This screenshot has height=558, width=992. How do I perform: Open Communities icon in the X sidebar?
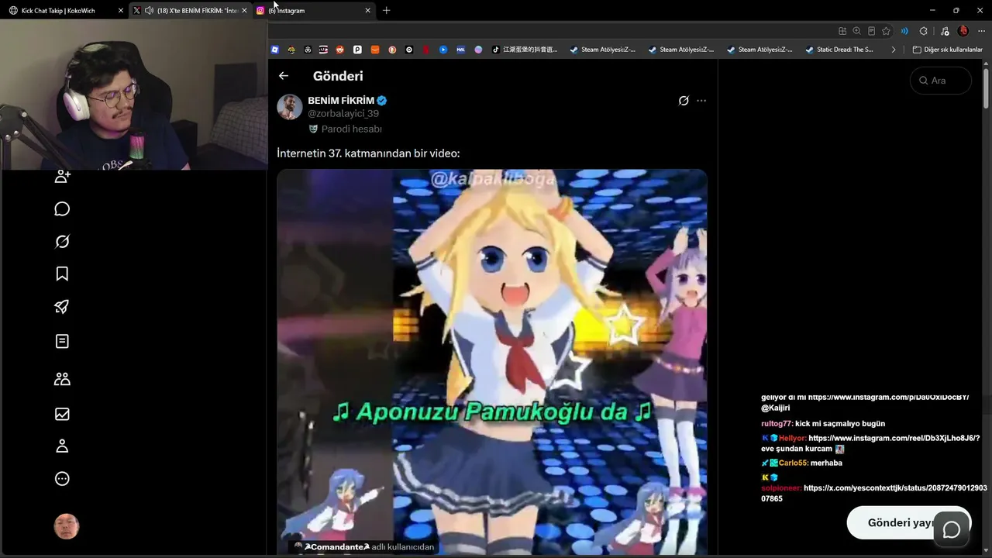63,379
